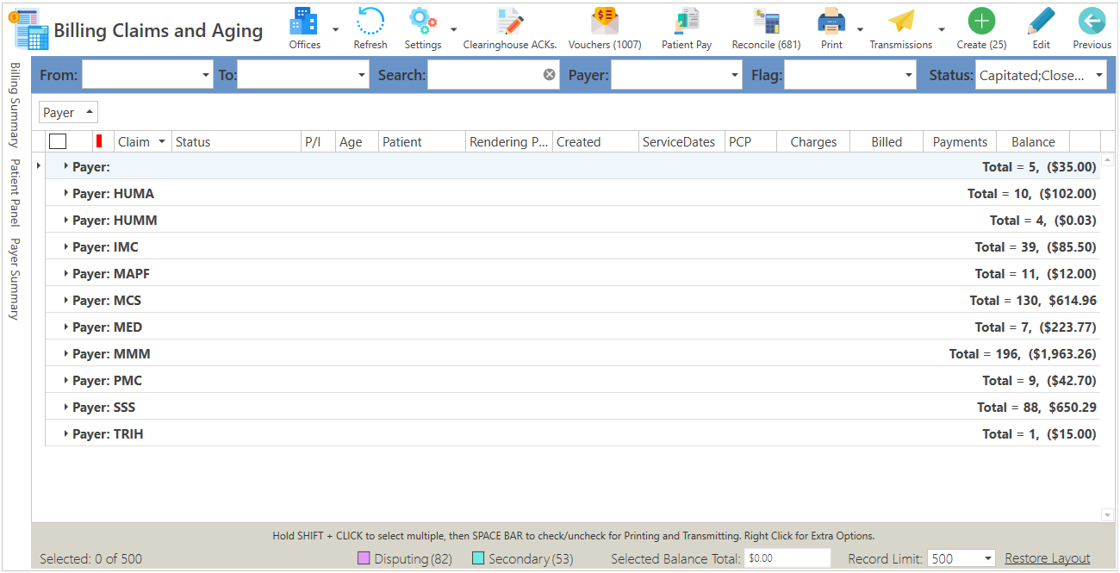The width and height of the screenshot is (1120, 573).
Task: Sort by the Balance column header
Action: [x=1033, y=142]
